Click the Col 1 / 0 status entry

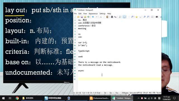[86, 93]
